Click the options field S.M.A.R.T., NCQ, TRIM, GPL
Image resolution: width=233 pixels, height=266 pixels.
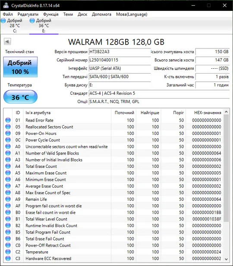[x=159, y=102]
